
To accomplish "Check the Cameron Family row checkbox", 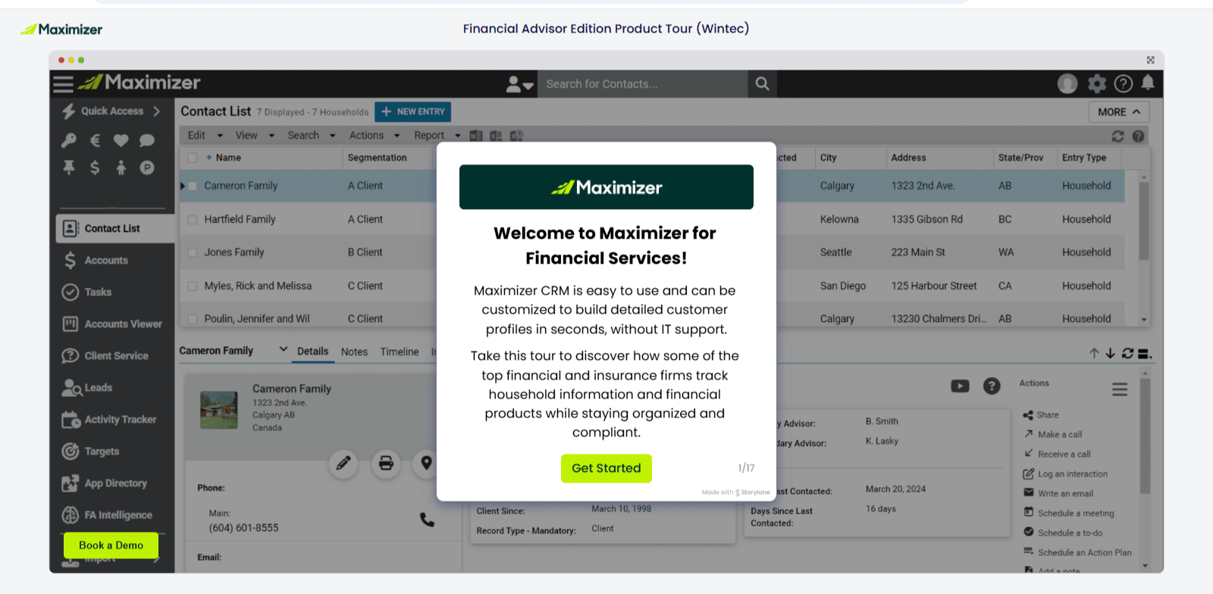I will [193, 186].
